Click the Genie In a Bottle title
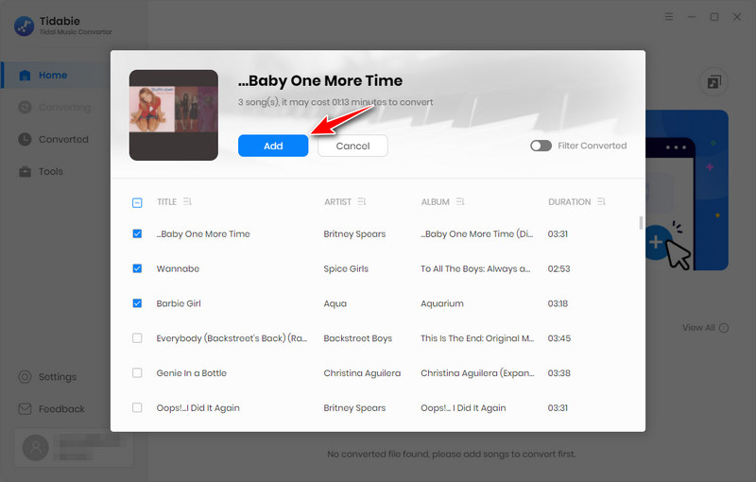This screenshot has width=756, height=482. pos(192,373)
